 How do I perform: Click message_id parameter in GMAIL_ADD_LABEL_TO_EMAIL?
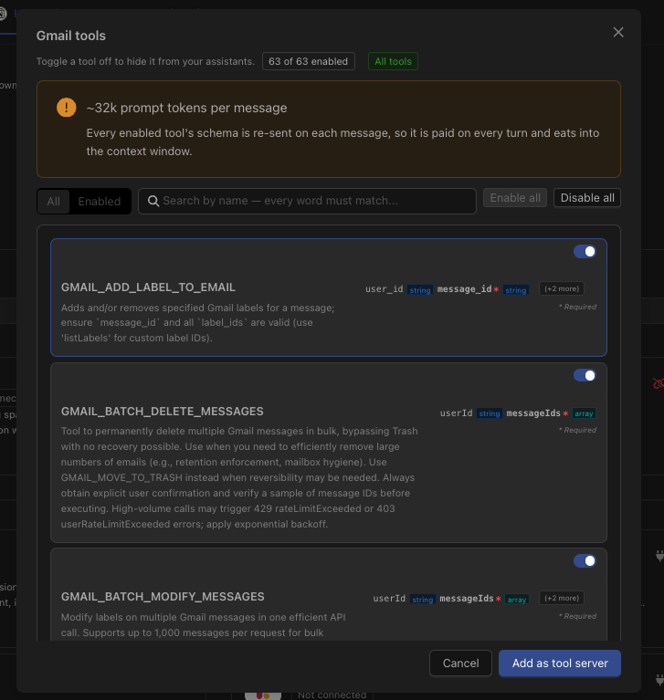click(464, 289)
